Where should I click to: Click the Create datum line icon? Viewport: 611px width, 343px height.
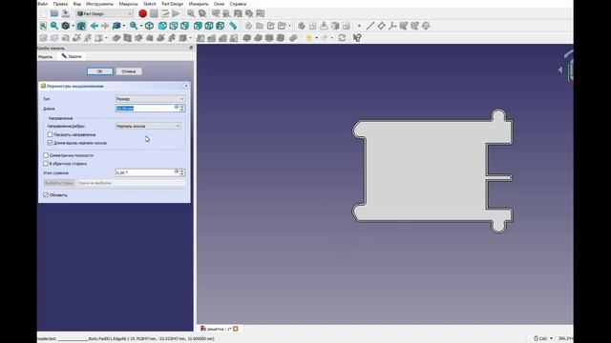pyautogui.click(x=370, y=26)
